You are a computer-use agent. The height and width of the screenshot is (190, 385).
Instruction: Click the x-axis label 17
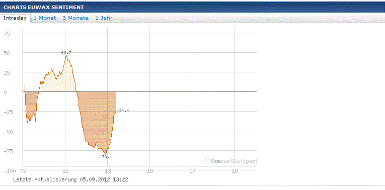[x=192, y=171]
